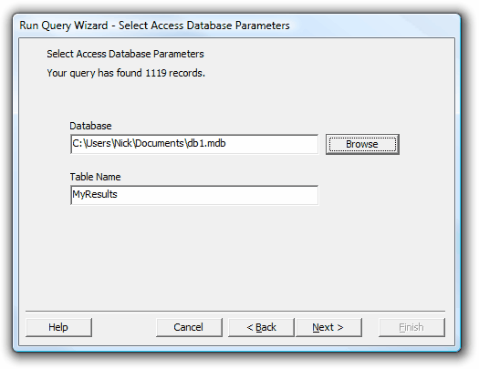Proceed with the Next > button
This screenshot has width=479, height=369.
point(328,327)
